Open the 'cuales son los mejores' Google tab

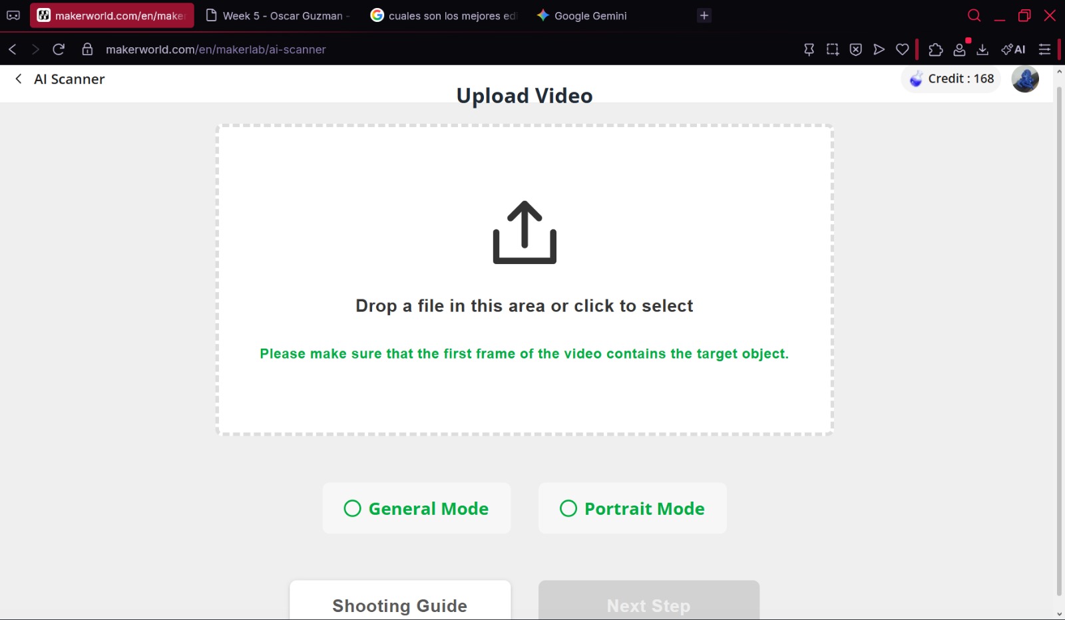444,15
